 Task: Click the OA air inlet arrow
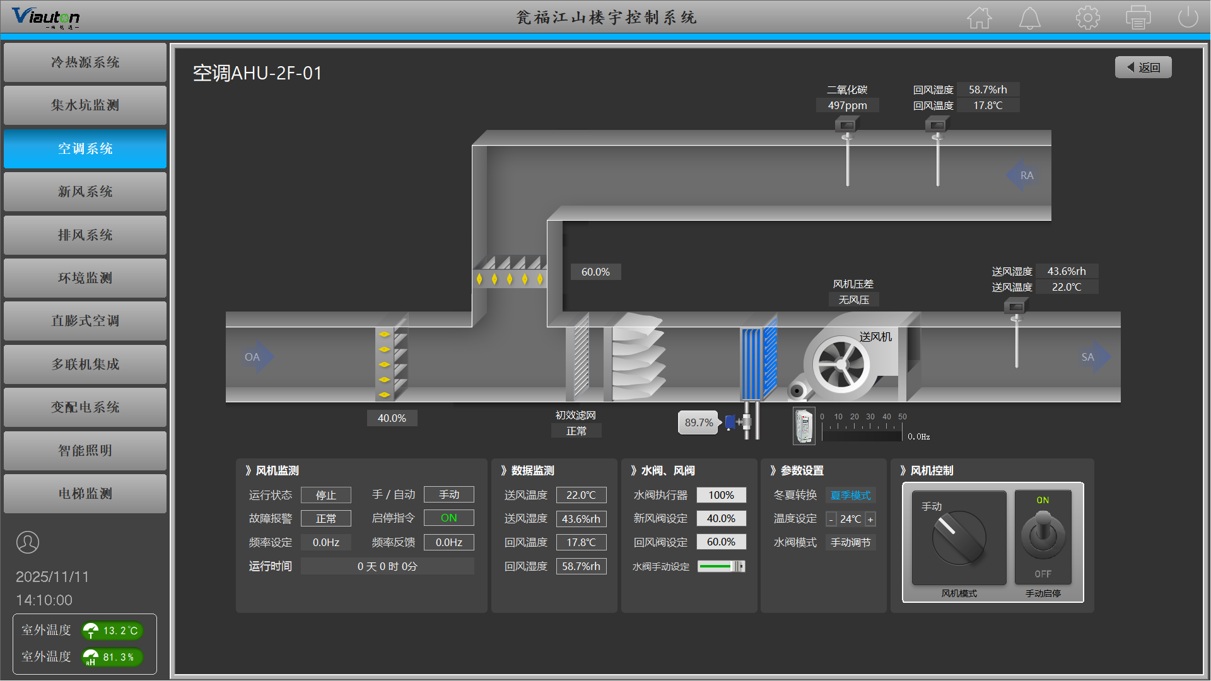pos(259,357)
